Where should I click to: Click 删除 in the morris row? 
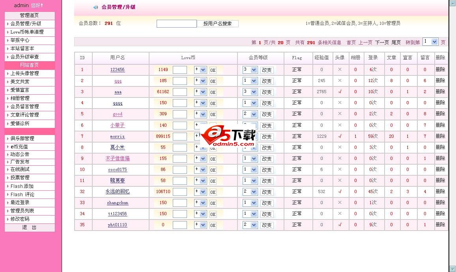(x=440, y=136)
